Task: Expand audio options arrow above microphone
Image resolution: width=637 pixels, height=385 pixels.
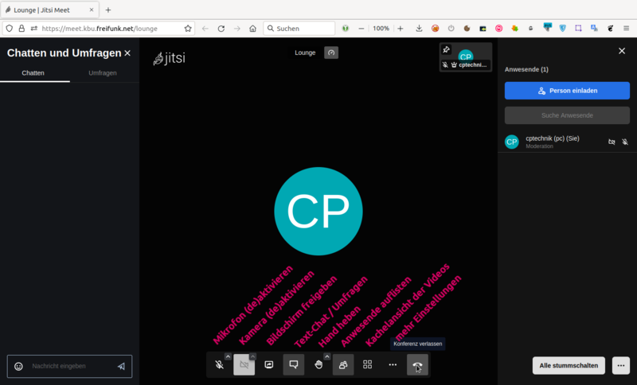Action: (x=228, y=356)
